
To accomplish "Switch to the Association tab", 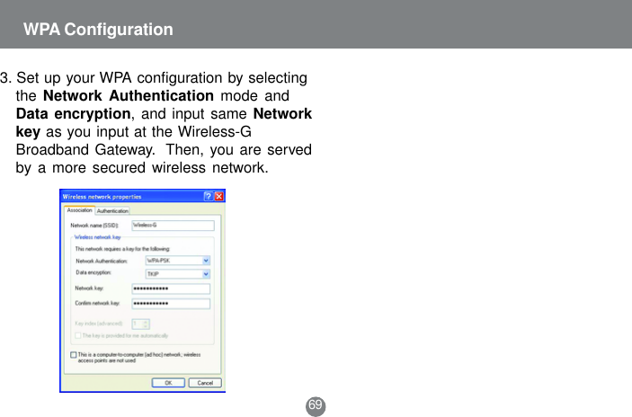I will click(79, 210).
